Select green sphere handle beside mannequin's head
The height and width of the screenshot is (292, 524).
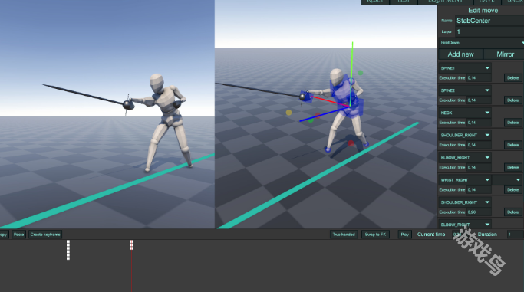[x=361, y=72]
